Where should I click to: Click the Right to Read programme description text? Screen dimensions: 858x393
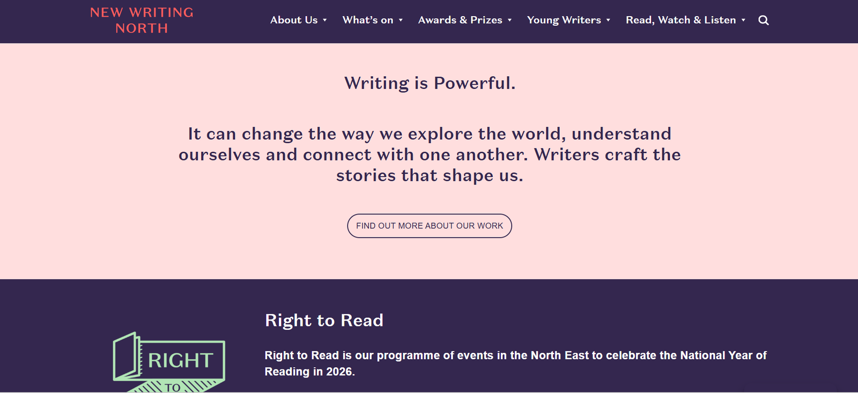[515, 363]
